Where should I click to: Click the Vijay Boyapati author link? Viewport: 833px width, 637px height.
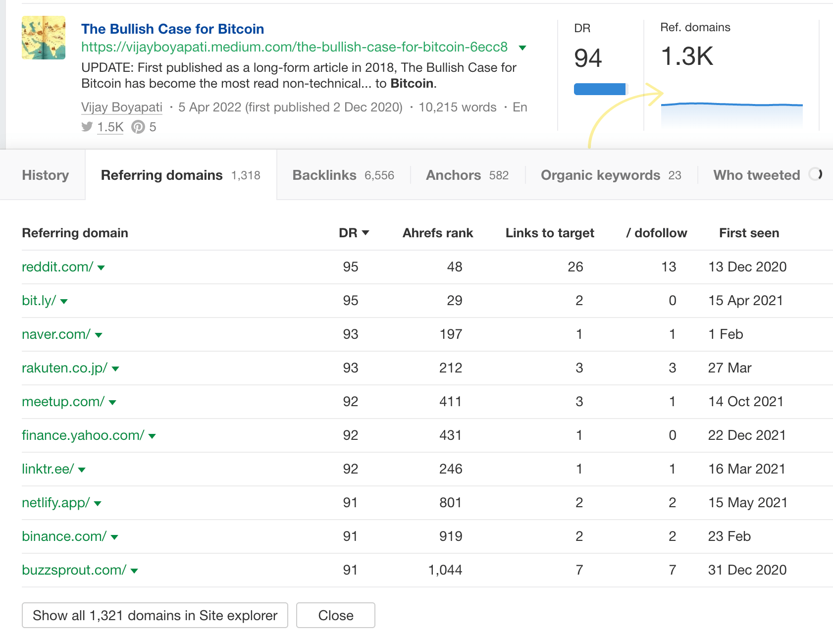pyautogui.click(x=121, y=107)
